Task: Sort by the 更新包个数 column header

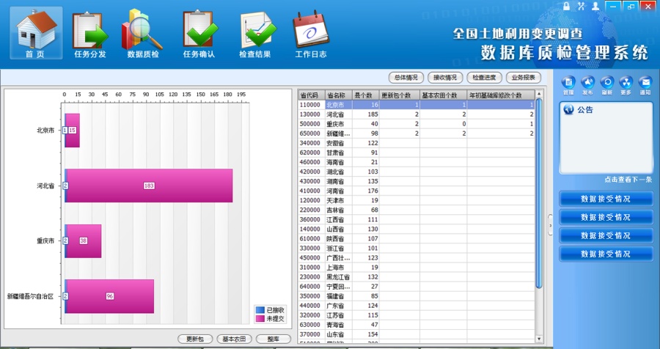Action: point(399,95)
